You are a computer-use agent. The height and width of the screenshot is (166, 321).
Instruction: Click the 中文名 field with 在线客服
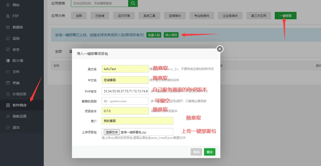coord(125,80)
